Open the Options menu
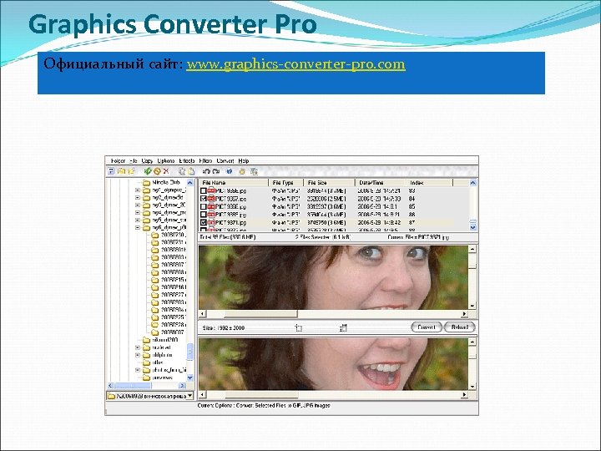 [x=166, y=160]
